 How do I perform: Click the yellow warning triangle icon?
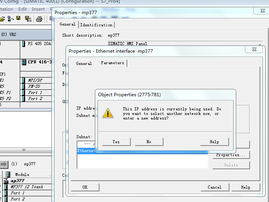pos(108,113)
